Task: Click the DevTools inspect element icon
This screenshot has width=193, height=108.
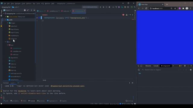Action: 138,66
